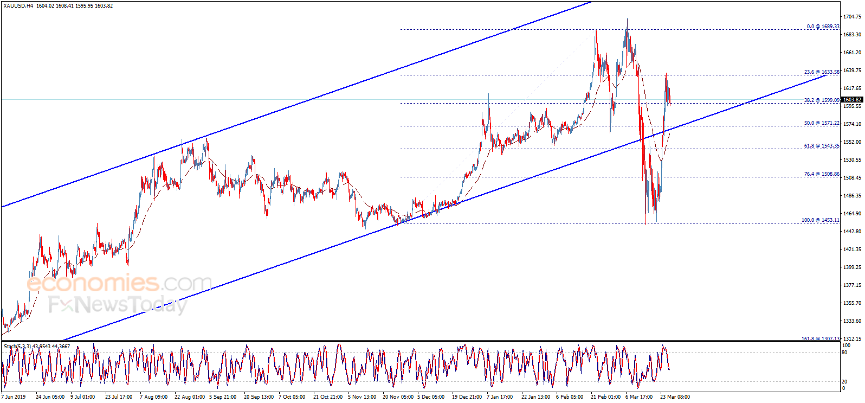Click the time axis label '19 Dec 21:00'
Image resolution: width=865 pixels, height=403 pixels.
click(x=467, y=397)
